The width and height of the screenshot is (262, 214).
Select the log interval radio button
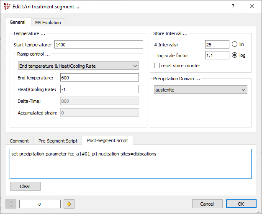(234, 55)
